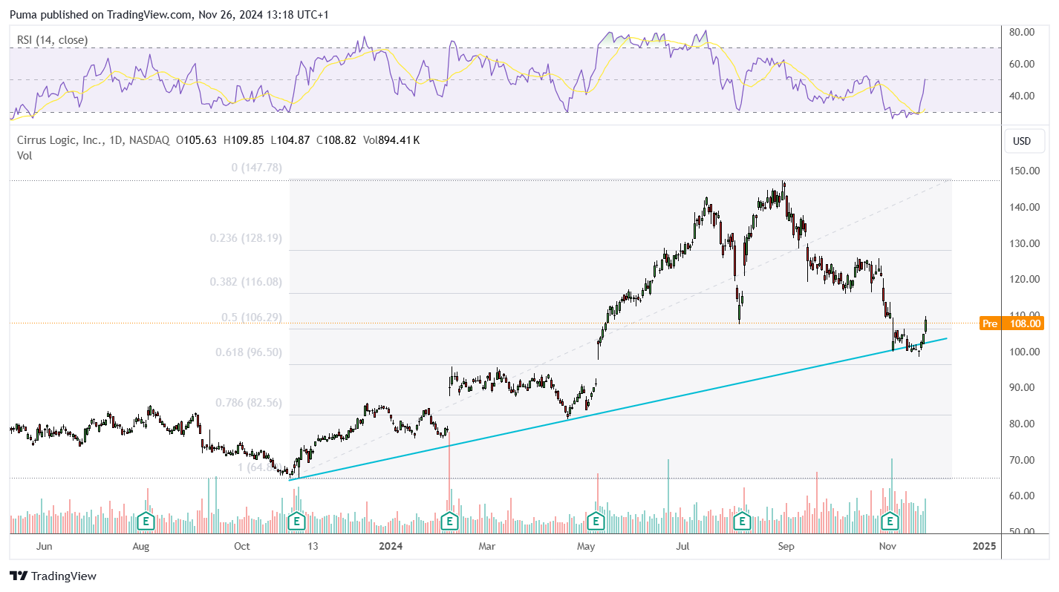Select the Jul date on the time axis
This screenshot has height=592, width=1059.
pyautogui.click(x=683, y=547)
